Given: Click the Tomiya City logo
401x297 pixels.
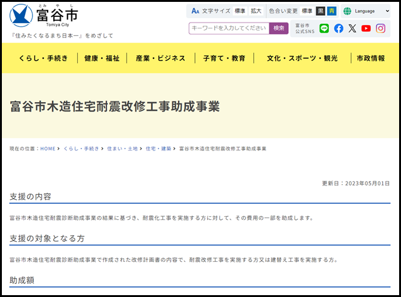Looking at the screenshot, I should coord(45,13).
